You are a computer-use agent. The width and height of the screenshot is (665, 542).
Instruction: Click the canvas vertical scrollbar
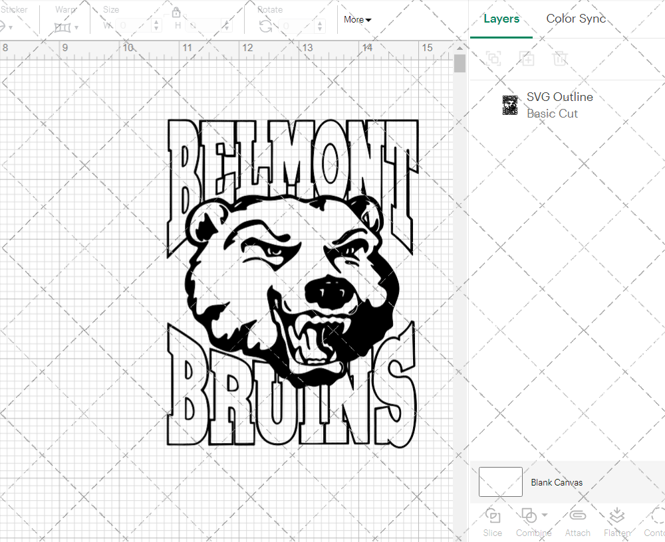[459, 63]
